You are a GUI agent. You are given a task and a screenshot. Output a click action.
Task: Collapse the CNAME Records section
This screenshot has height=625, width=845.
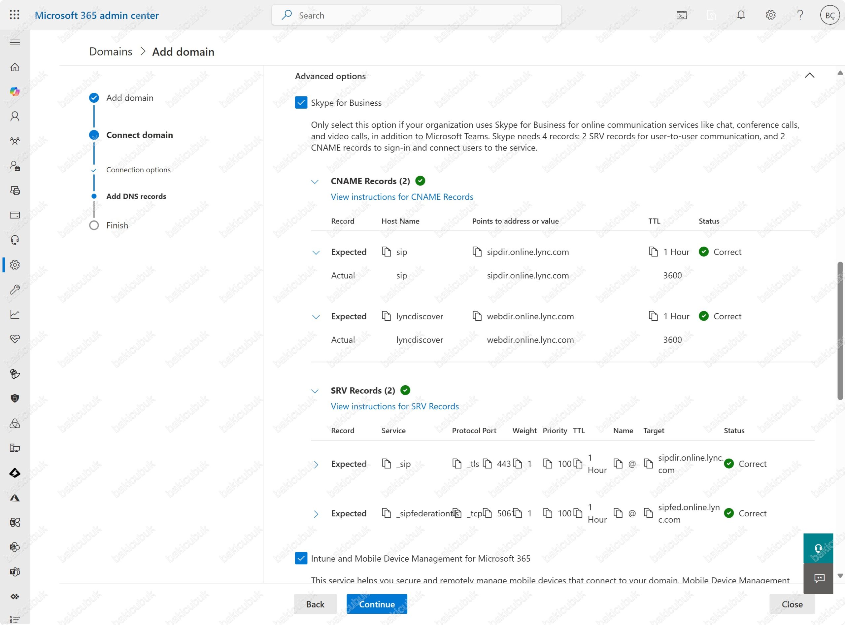point(315,182)
